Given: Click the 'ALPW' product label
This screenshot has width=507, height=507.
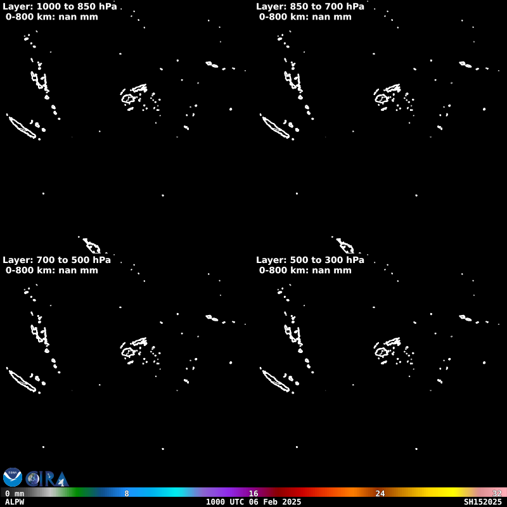Looking at the screenshot, I should pos(15,502).
